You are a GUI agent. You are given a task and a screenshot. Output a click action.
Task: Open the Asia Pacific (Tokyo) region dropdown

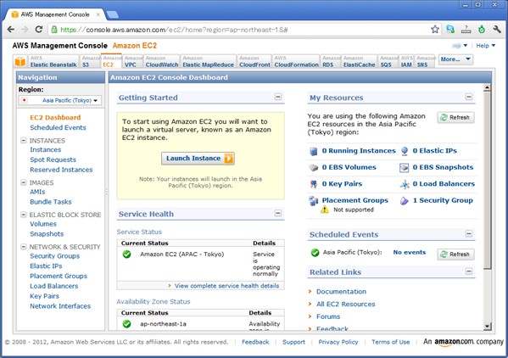pos(60,100)
